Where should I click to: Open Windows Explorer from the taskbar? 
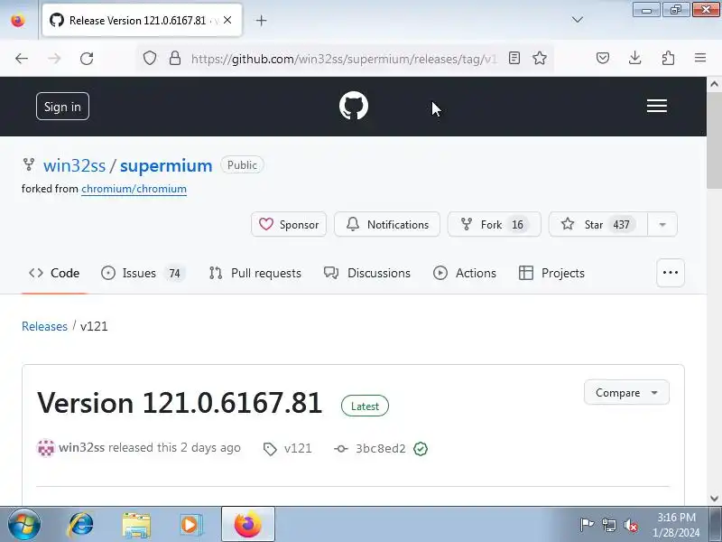pyautogui.click(x=136, y=525)
